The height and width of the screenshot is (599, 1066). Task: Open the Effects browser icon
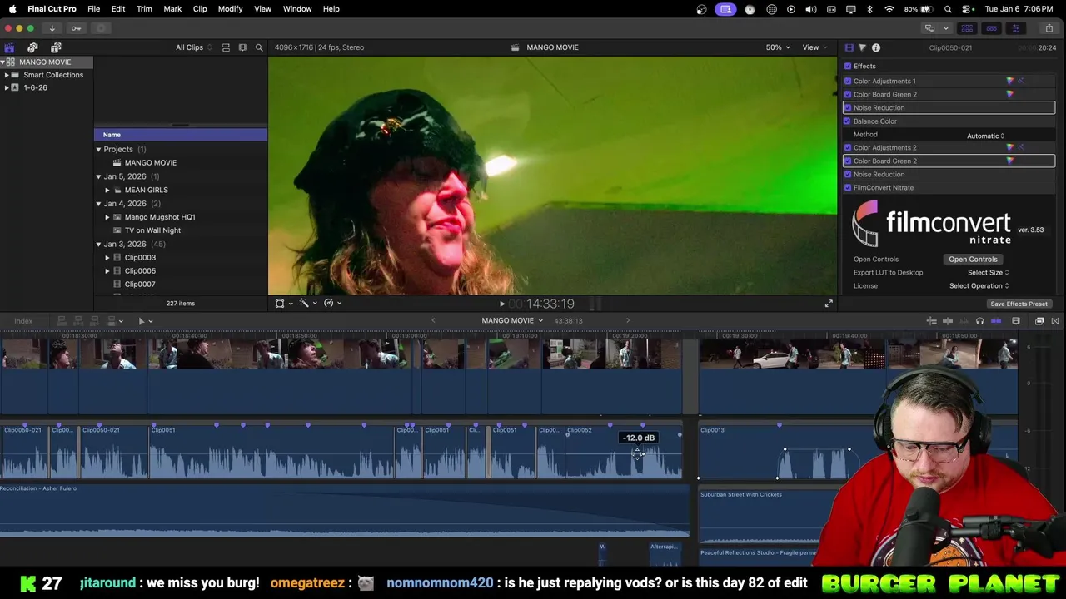point(1039,321)
